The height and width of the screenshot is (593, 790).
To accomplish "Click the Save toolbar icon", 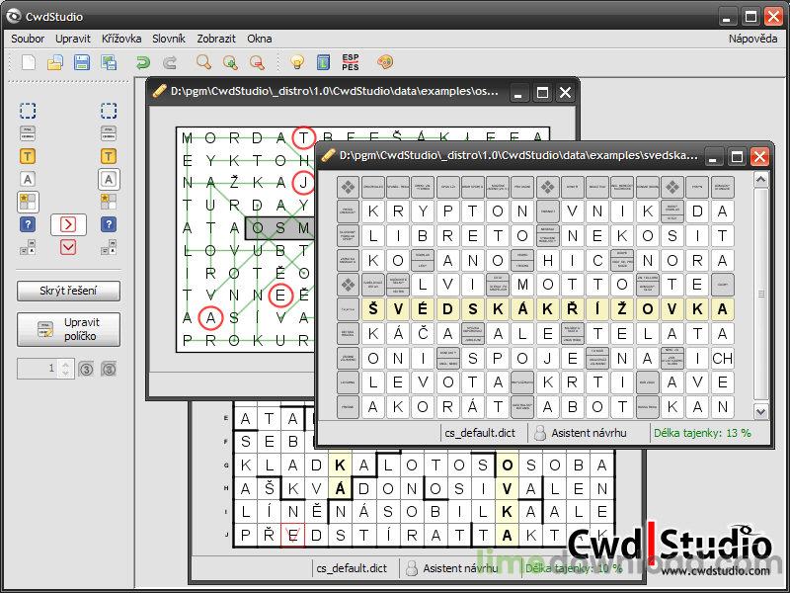I will [x=81, y=61].
